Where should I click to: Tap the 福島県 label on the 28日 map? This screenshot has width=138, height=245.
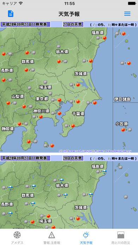click(98, 167)
